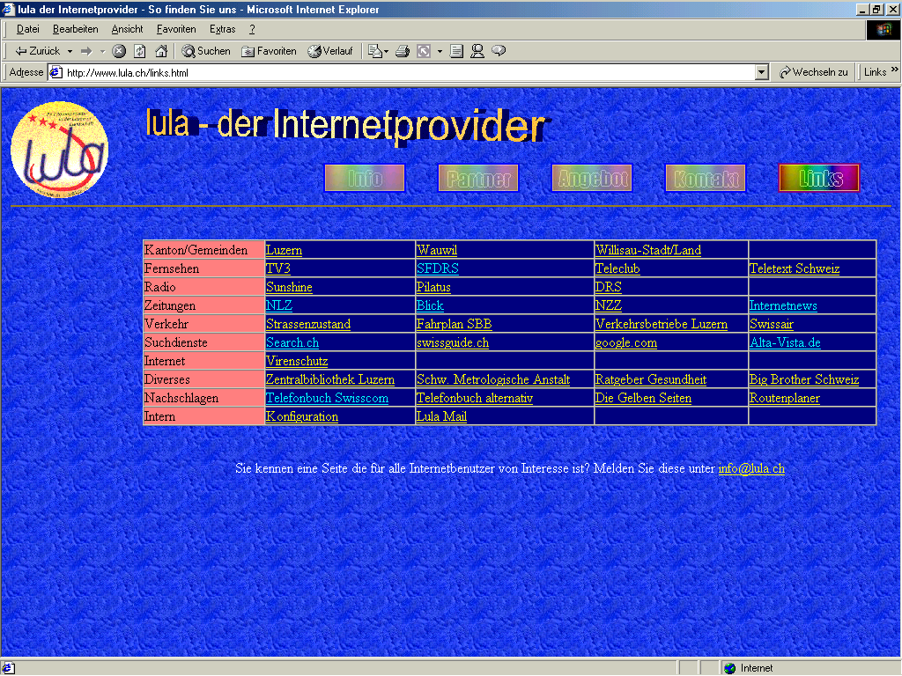902x676 pixels.
Task: Click the Wechseln zu go button
Action: [813, 72]
